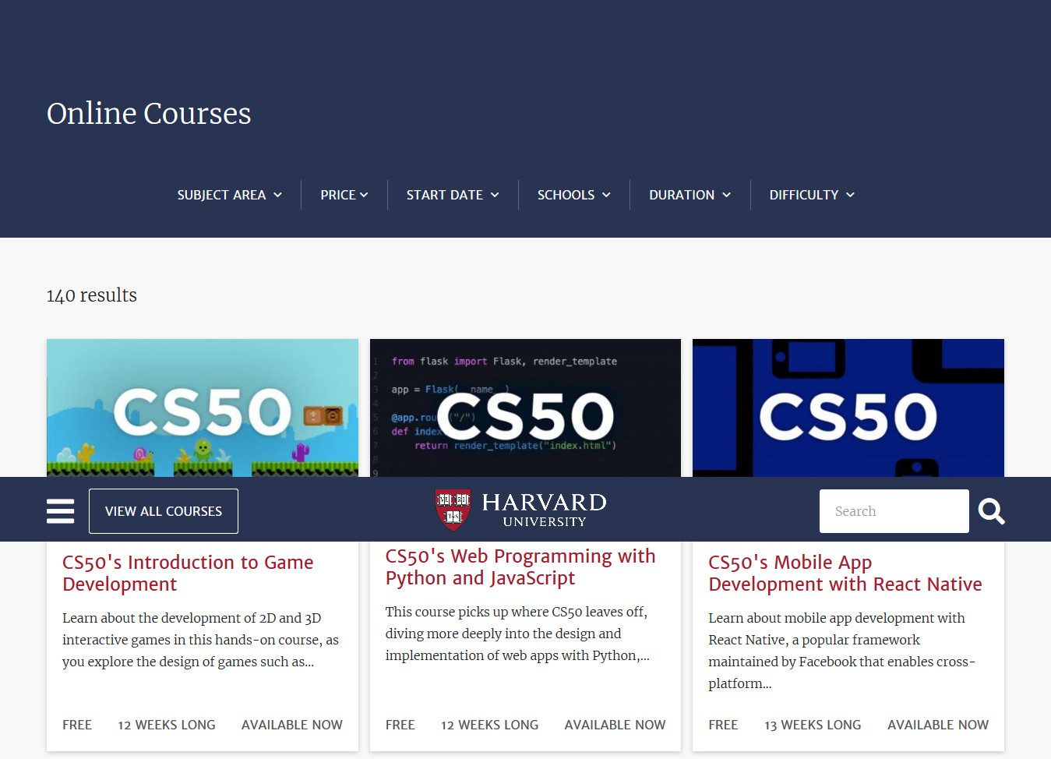Screen dimensions: 1051x759
Task: Open CS50's Introduction to Game Development course
Action: 188,573
